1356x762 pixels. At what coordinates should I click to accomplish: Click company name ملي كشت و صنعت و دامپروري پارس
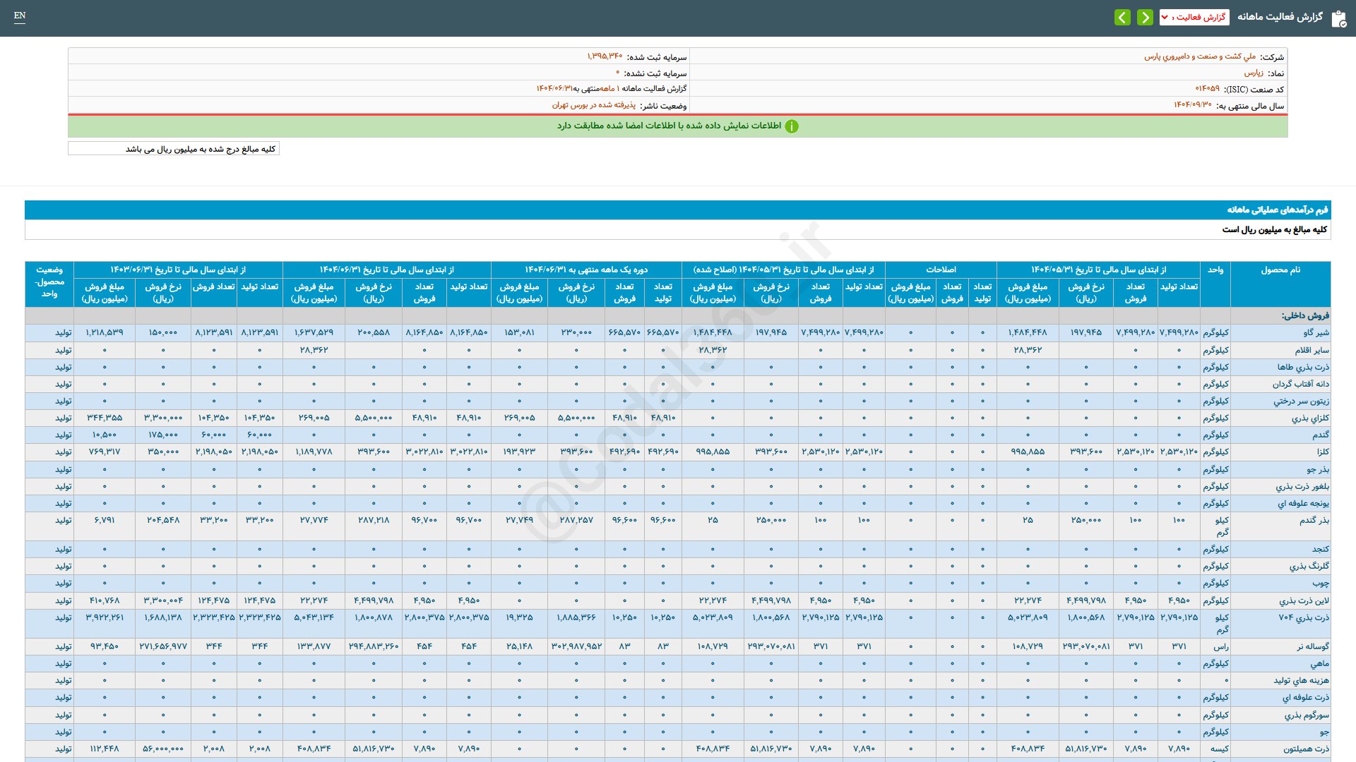point(1200,56)
